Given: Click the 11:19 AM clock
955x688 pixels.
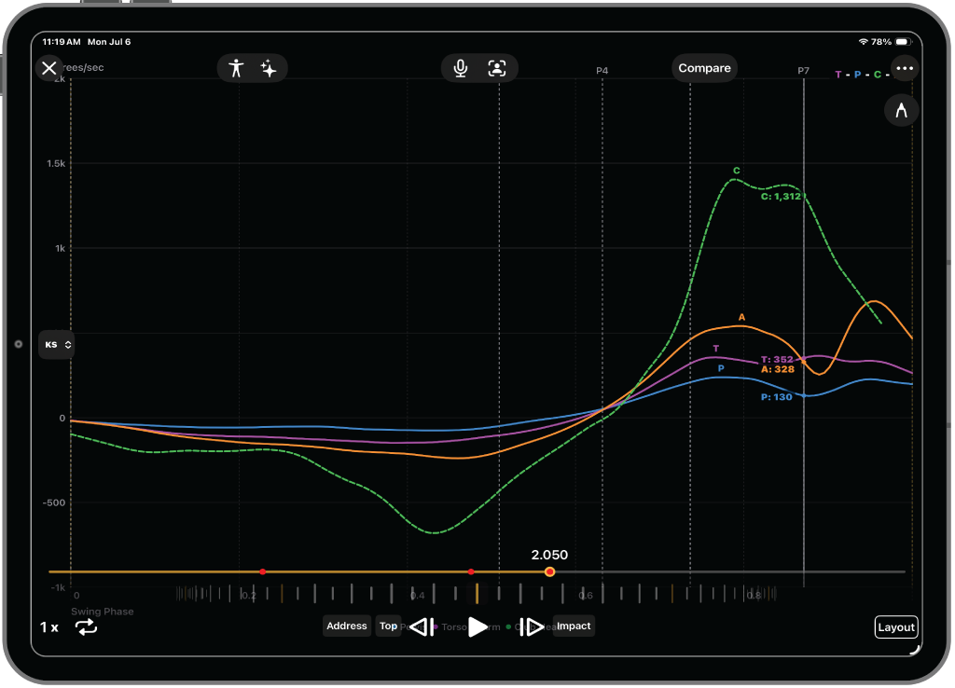Looking at the screenshot, I should pyautogui.click(x=62, y=42).
